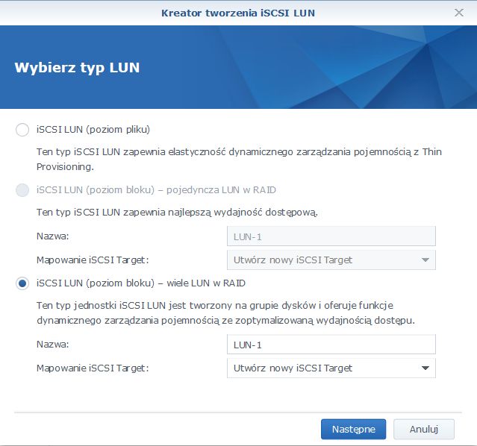Select pojedyncza LUN w RAID radio option

(x=22, y=190)
